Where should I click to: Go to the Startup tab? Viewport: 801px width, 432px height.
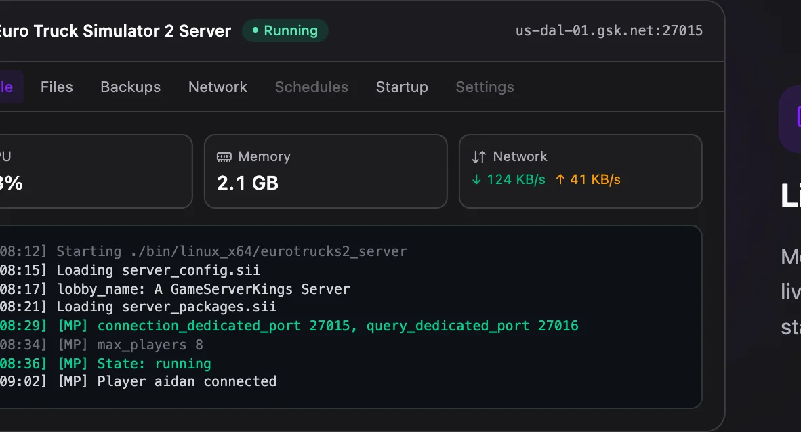pos(402,87)
